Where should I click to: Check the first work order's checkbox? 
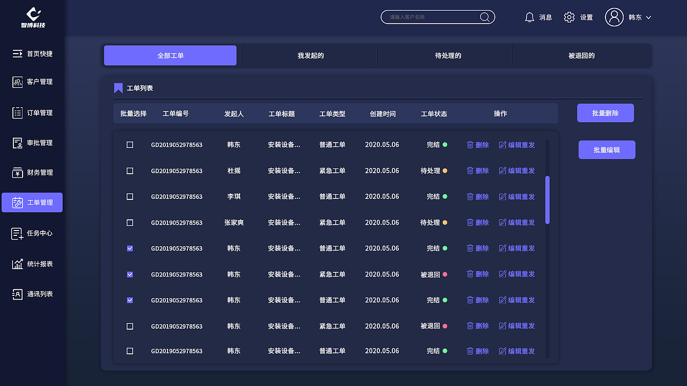(x=129, y=144)
